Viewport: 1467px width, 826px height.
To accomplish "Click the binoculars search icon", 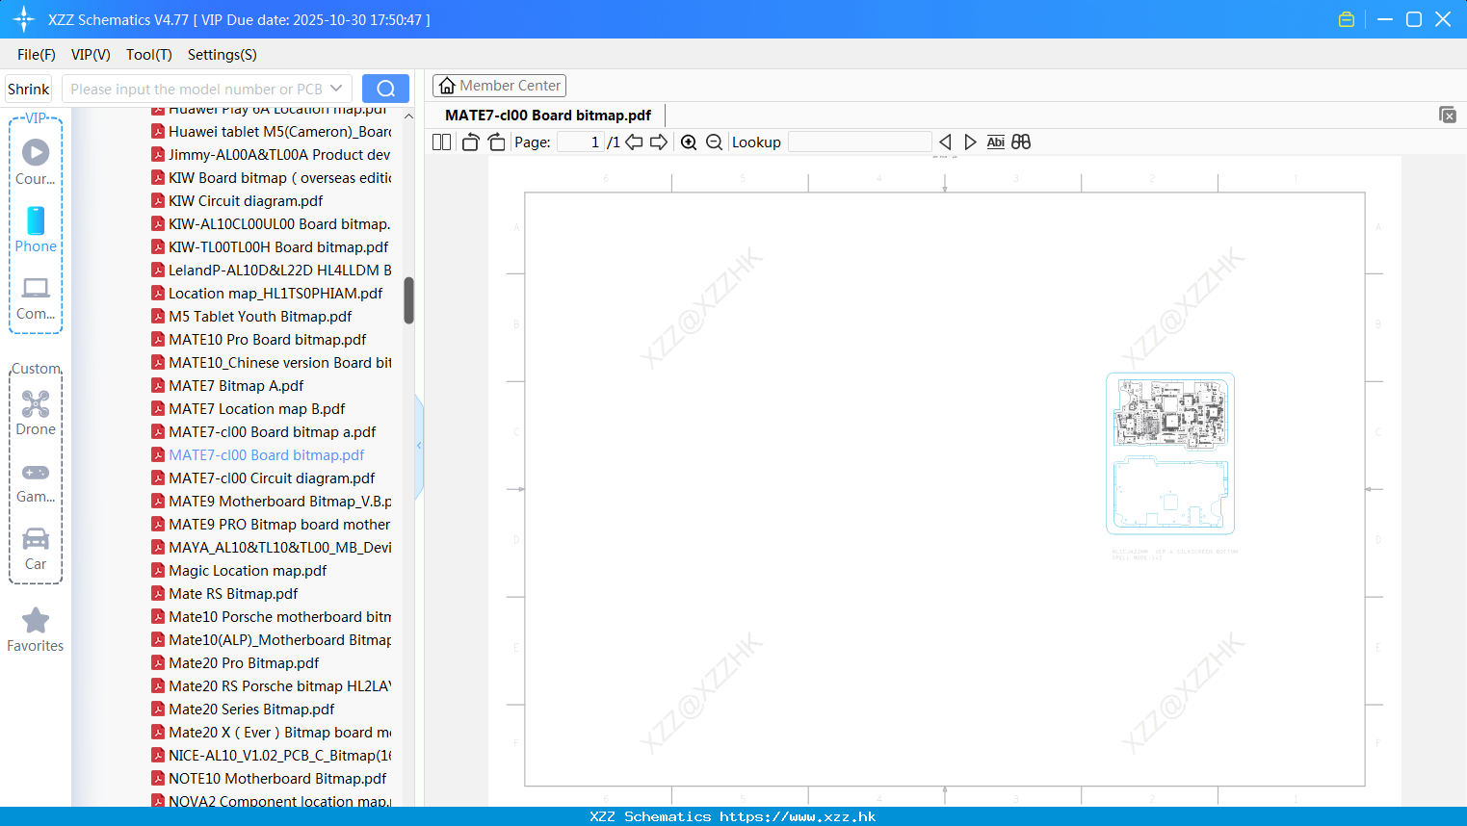I will [1021, 142].
